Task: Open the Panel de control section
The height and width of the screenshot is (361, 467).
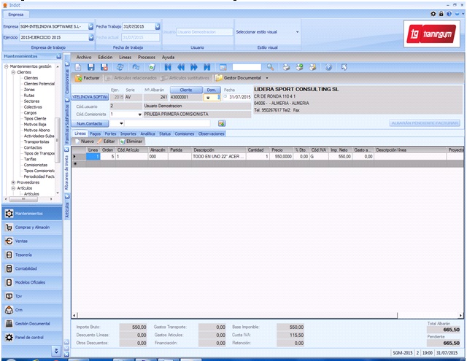Action: 28,337
